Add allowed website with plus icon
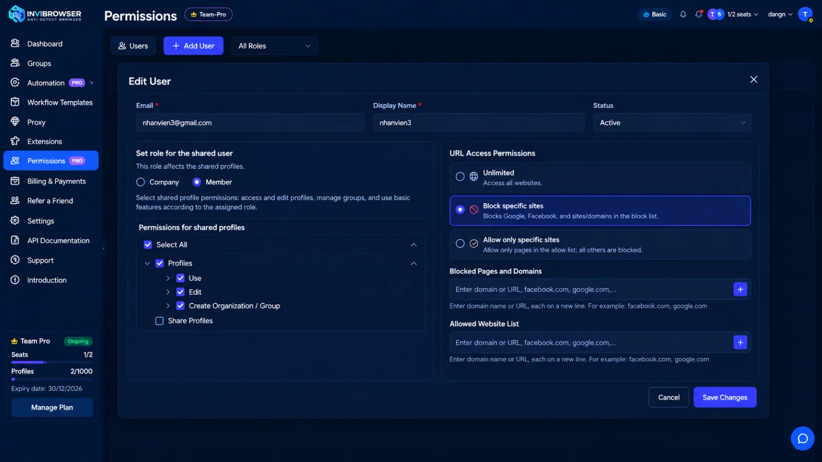Viewport: 822px width, 462px height. (x=740, y=342)
